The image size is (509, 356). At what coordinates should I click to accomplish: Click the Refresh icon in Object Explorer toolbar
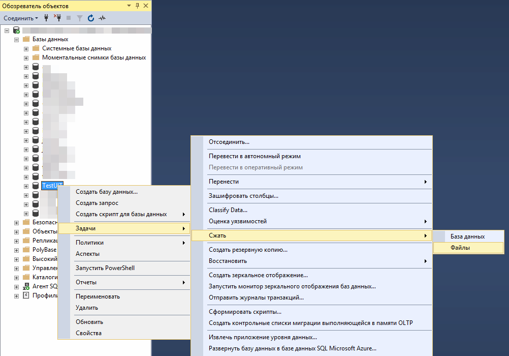point(91,18)
